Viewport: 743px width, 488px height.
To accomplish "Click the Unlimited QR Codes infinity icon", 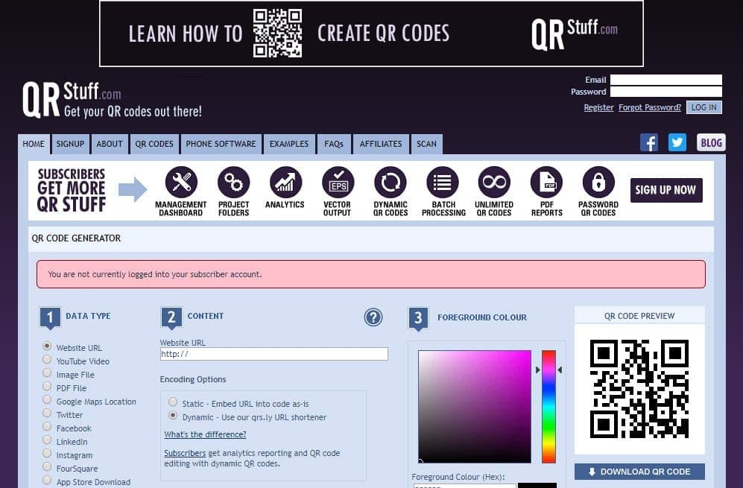I will tap(494, 183).
